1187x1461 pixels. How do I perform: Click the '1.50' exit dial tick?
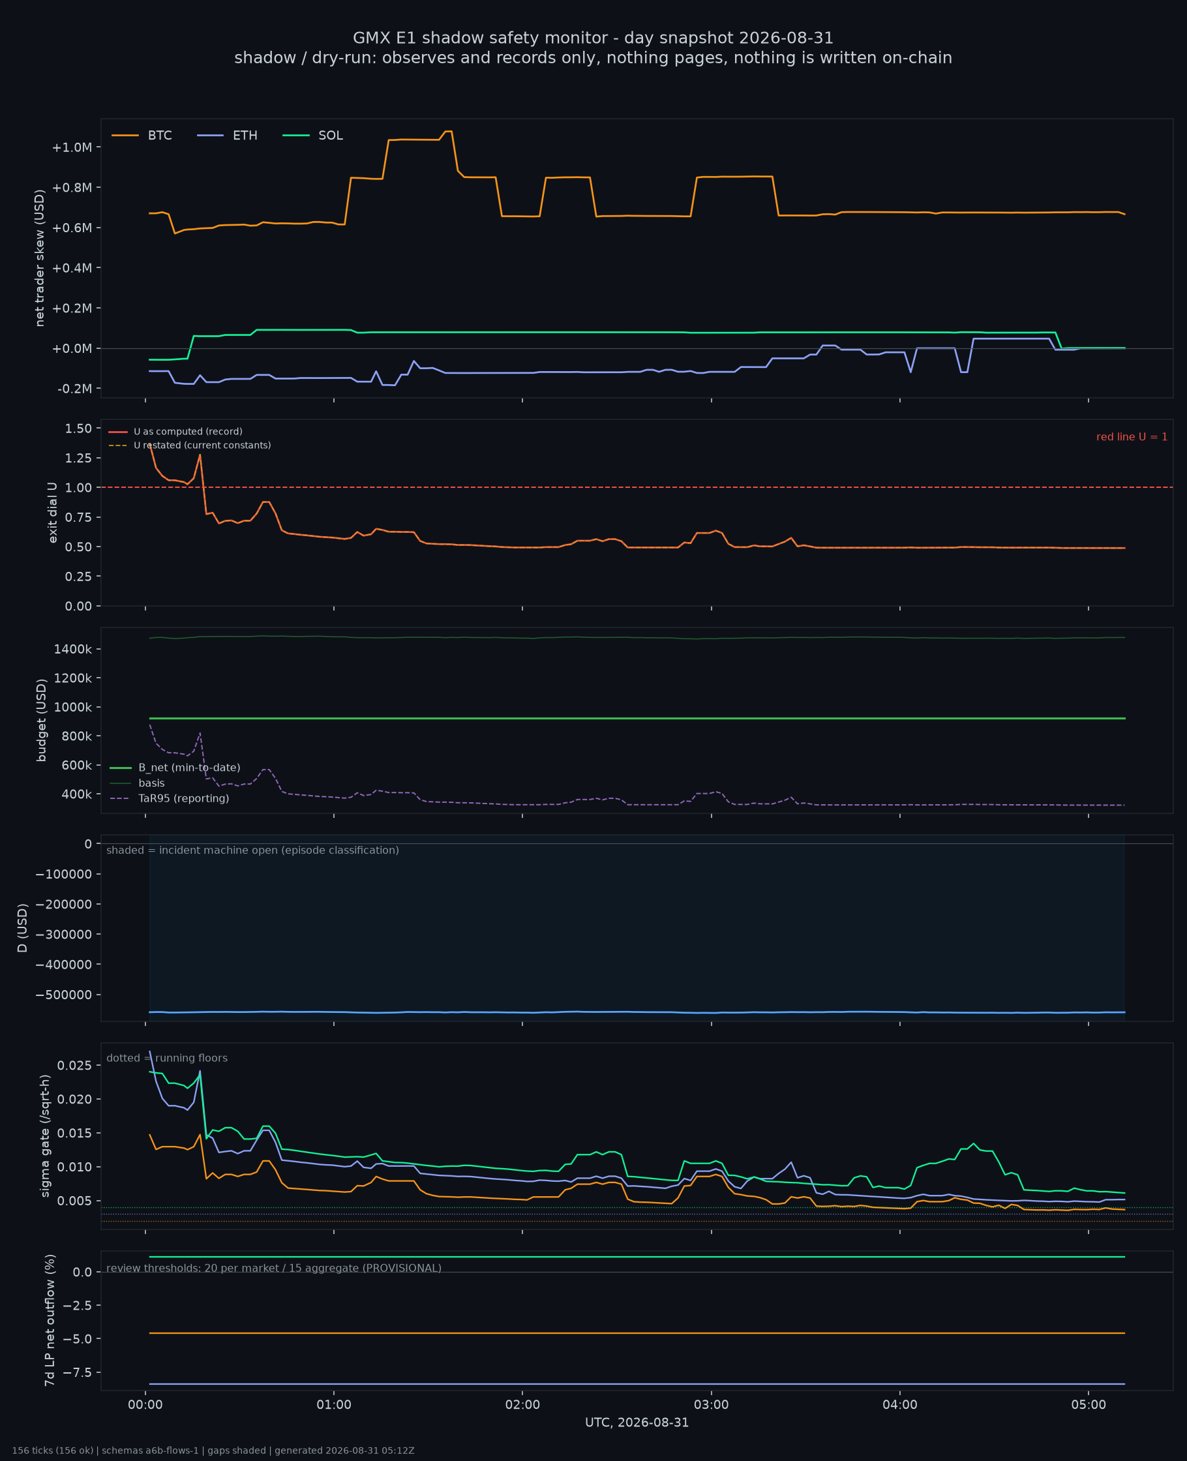[x=79, y=429]
